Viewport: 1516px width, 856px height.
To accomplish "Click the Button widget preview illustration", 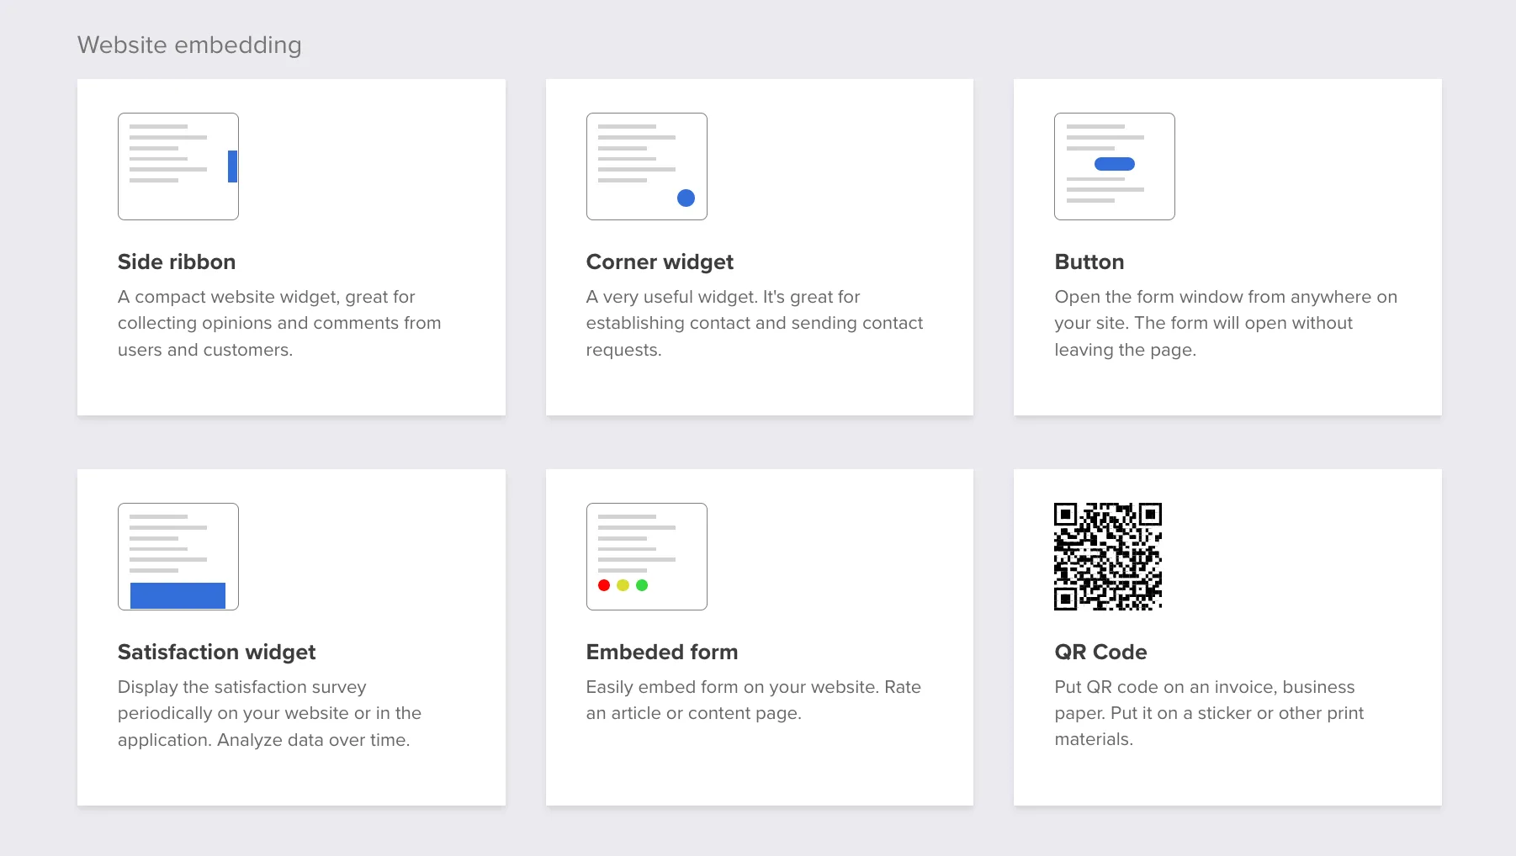I will [1114, 166].
